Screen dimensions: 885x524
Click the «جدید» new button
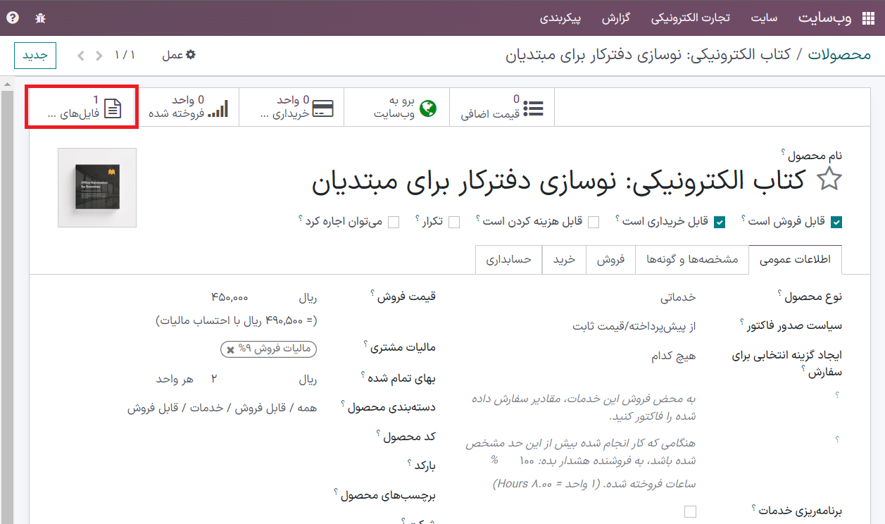click(34, 55)
